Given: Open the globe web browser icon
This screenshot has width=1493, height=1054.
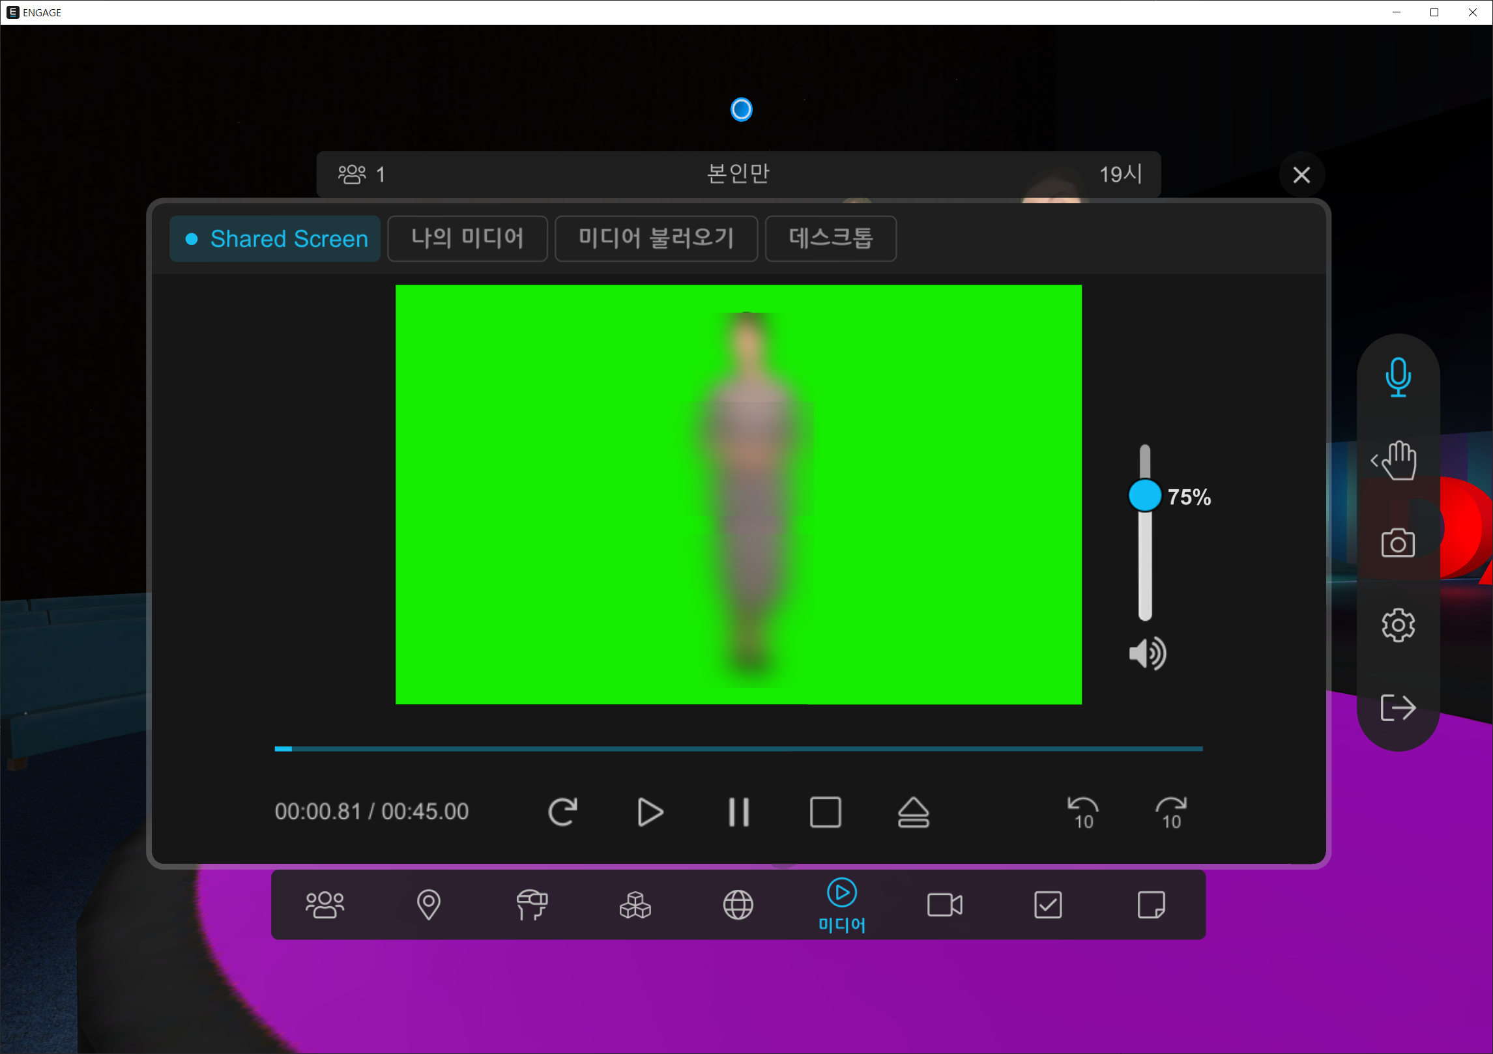Looking at the screenshot, I should (738, 905).
